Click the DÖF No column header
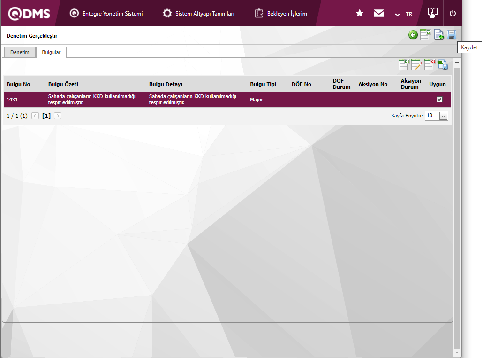This screenshot has height=358, width=483. [302, 84]
